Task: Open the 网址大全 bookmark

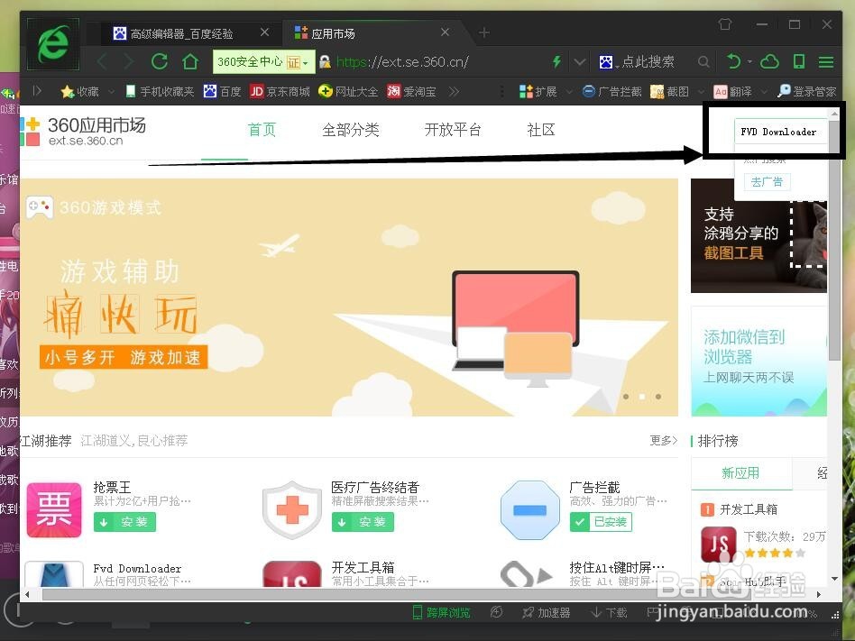Action: 348,92
